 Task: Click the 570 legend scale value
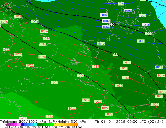click(61, 127)
